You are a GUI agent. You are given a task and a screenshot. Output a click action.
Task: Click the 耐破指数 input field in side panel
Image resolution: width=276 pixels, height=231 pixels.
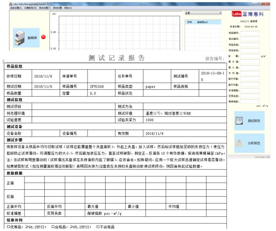[x=250, y=101]
